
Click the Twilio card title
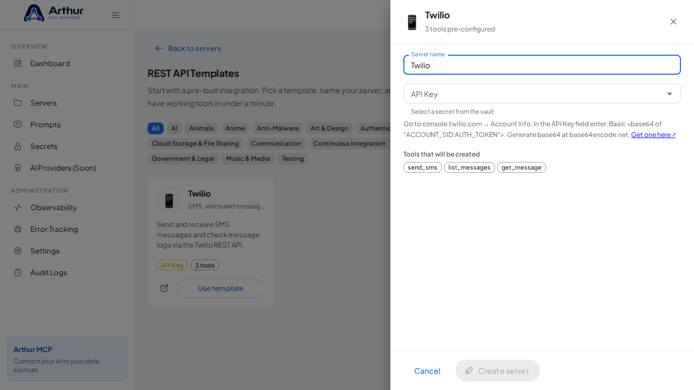tap(200, 193)
